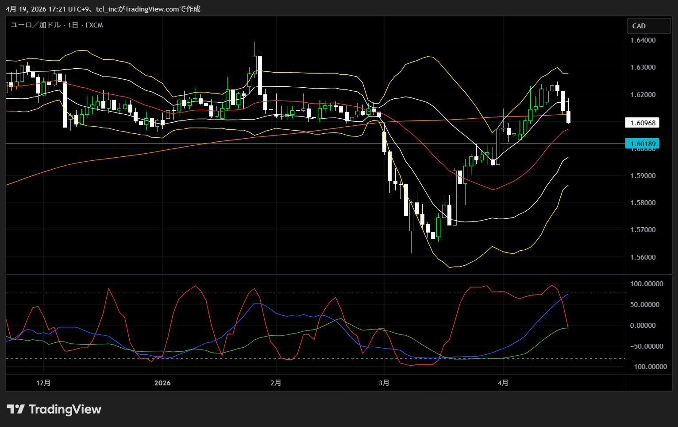Image resolution: width=678 pixels, height=427 pixels.
Task: Select the cyan 1.60189 price label
Action: click(642, 144)
